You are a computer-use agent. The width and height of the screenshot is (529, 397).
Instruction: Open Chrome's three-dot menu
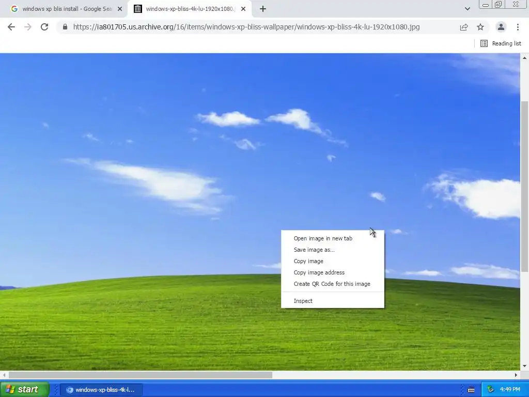(518, 27)
